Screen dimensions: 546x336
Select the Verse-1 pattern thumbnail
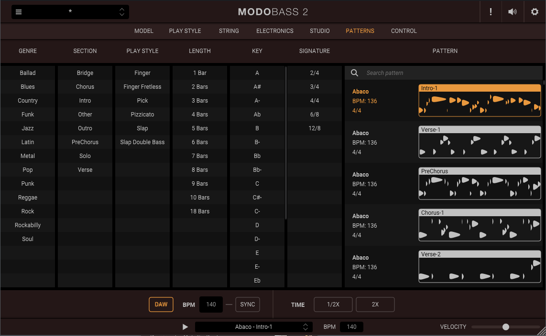480,142
